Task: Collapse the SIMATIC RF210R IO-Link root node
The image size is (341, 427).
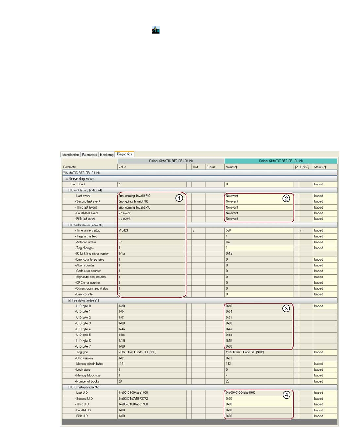Action: (64, 173)
